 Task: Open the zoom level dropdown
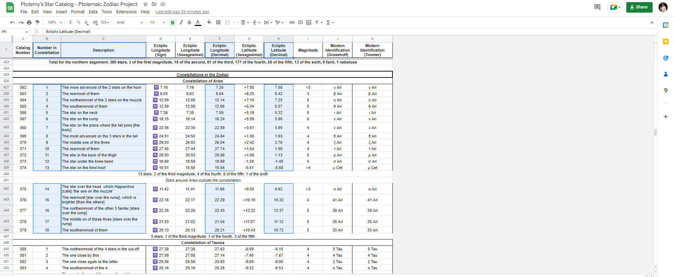tap(55, 22)
